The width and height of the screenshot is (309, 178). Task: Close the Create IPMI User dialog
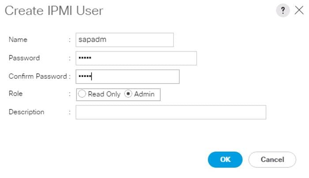pos(299,10)
